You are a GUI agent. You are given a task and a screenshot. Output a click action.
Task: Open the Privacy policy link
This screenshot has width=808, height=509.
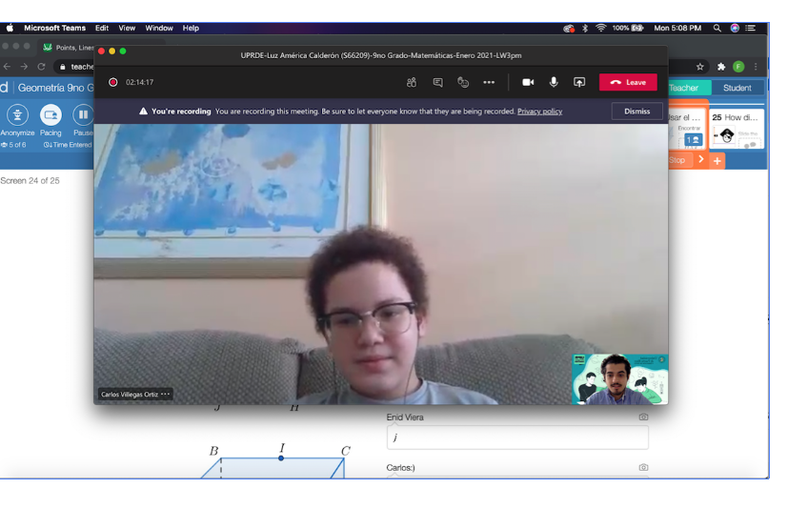click(x=539, y=112)
